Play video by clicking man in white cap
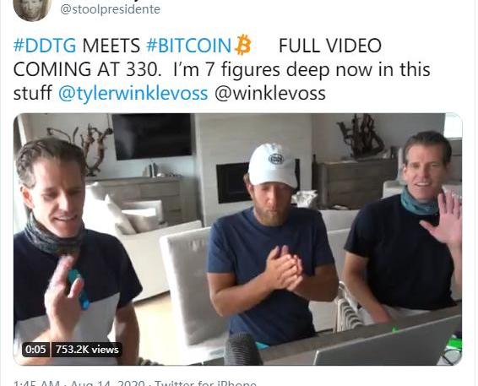 (x=271, y=244)
